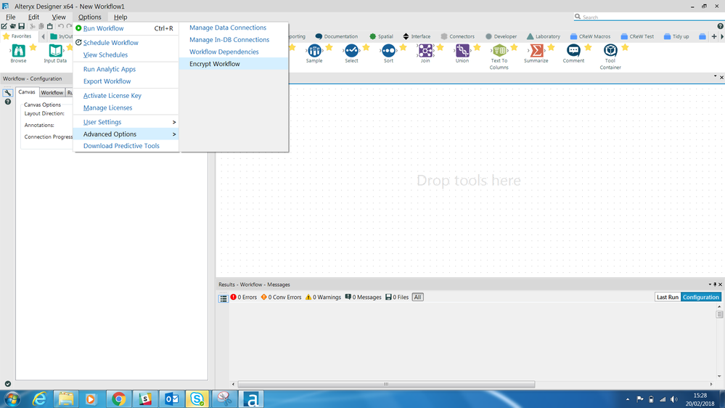Filter results by 0 Files
The image size is (725, 408).
pos(397,297)
